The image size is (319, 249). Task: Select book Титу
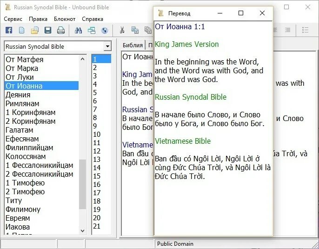41,200
